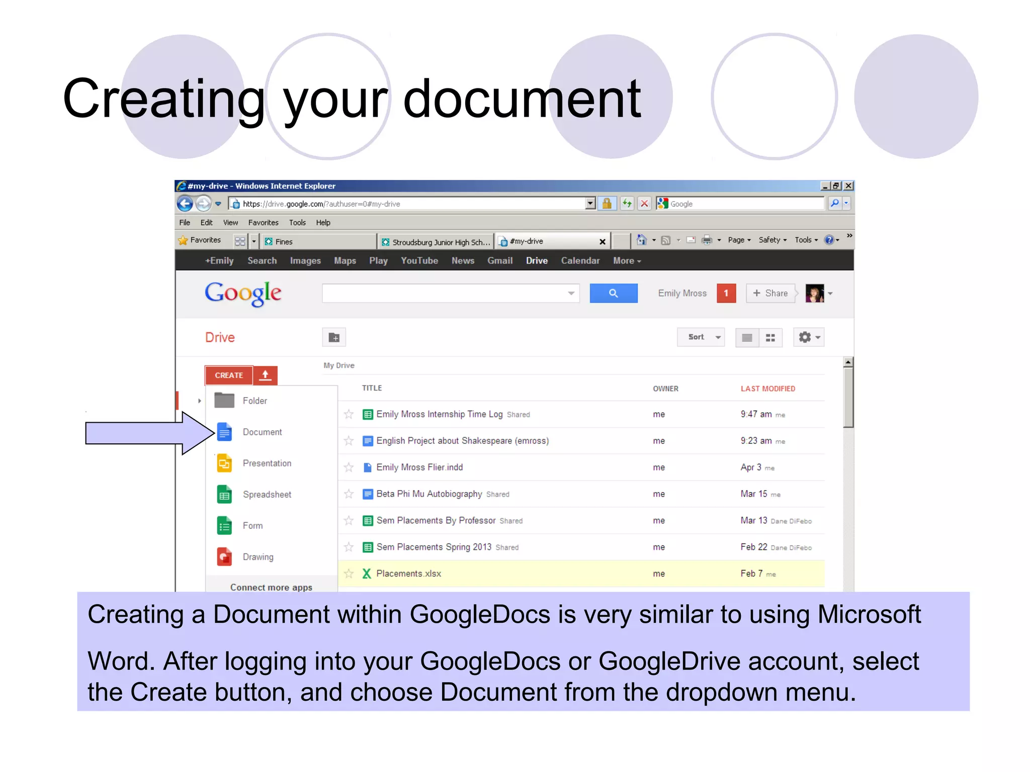Star the Emily Mross Flier.indd file
Image resolution: width=1030 pixels, height=772 pixels.
point(349,467)
